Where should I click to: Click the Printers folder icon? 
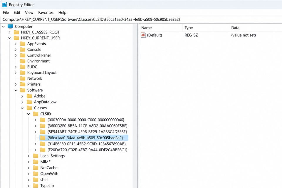23,84
